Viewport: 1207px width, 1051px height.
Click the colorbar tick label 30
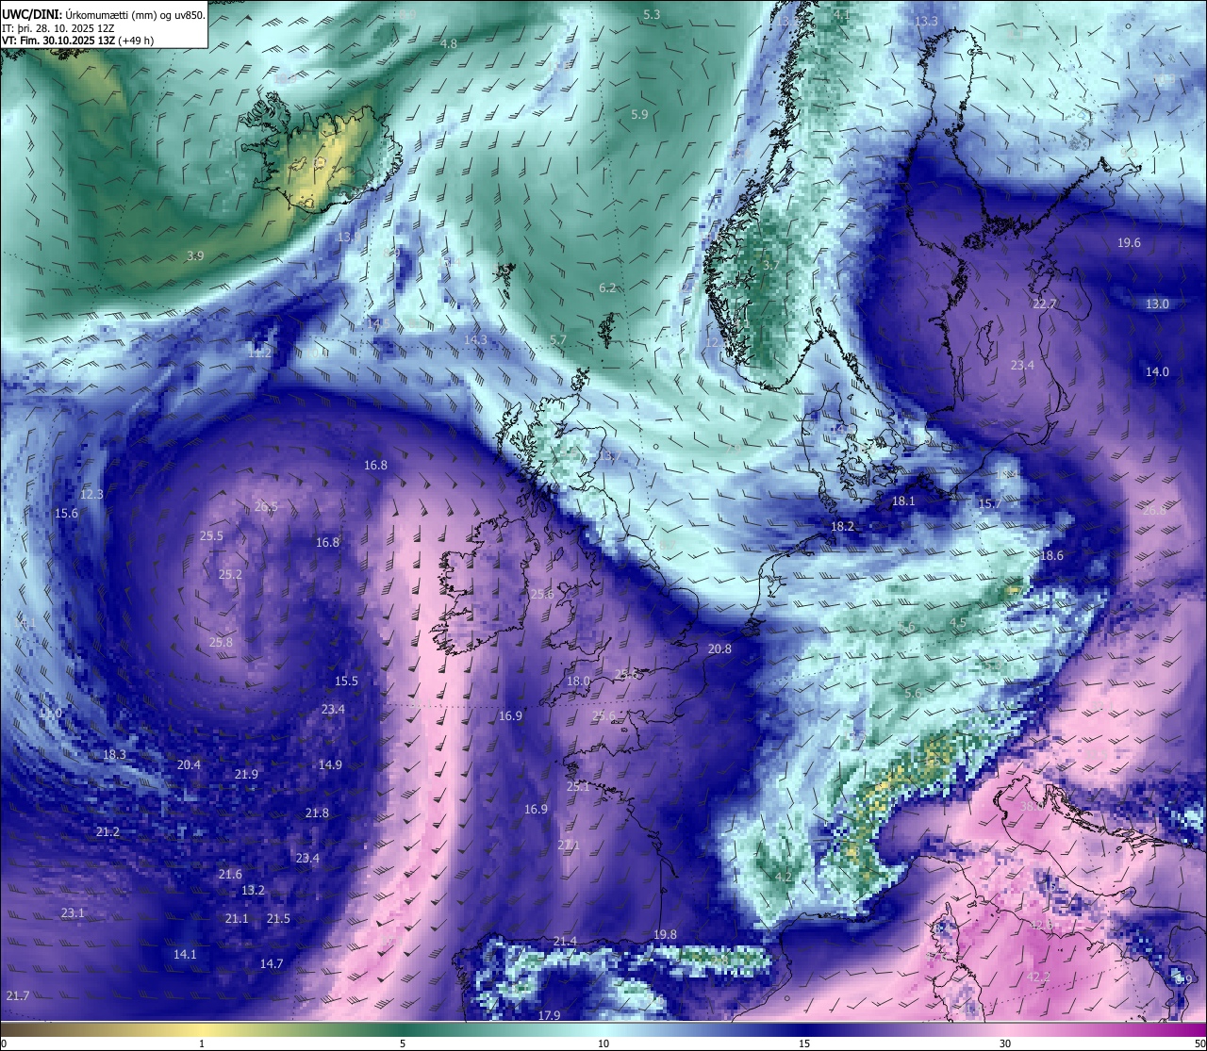pyautogui.click(x=1005, y=1043)
